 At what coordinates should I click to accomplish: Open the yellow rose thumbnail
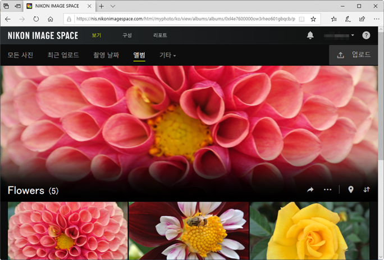coord(309,230)
